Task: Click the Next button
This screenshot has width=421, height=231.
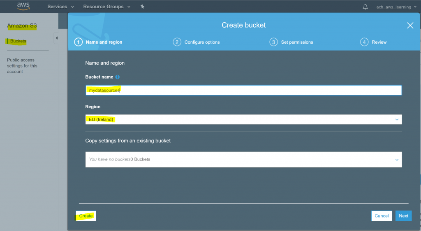Action: [x=403, y=216]
